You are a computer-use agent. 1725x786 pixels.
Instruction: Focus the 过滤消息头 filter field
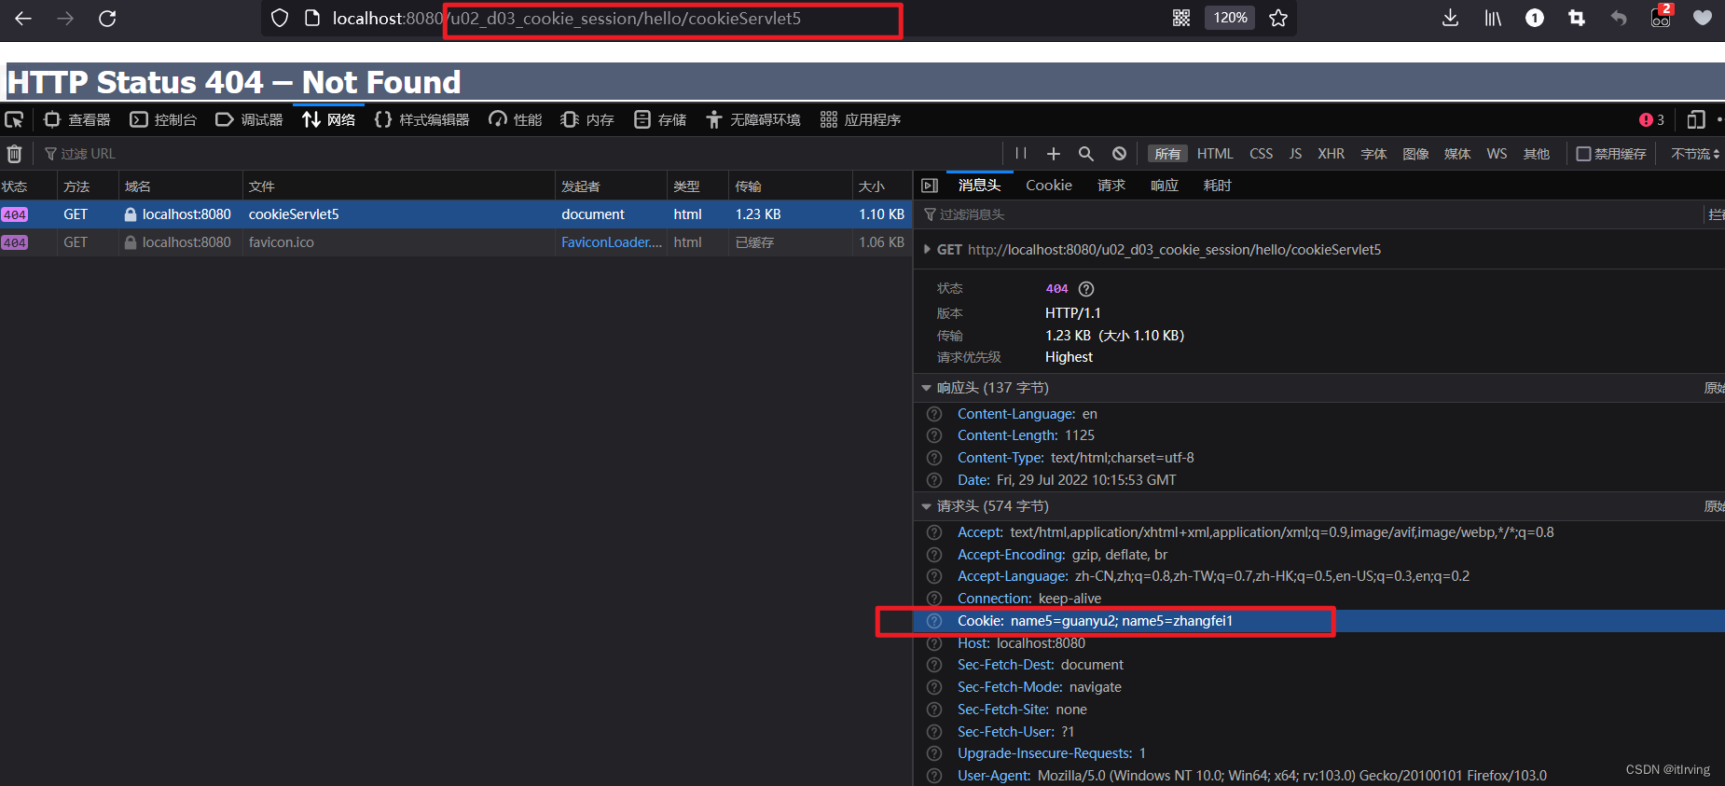click(1310, 215)
